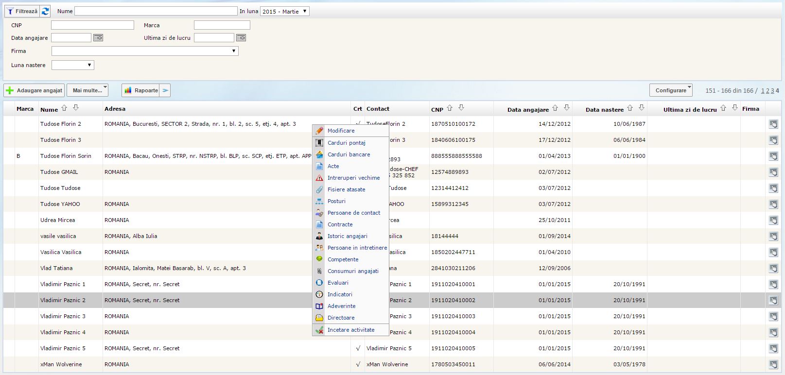Viewport: 785px width, 375px height.
Task: Select Incetare activitate menu entry
Action: pyautogui.click(x=350, y=330)
